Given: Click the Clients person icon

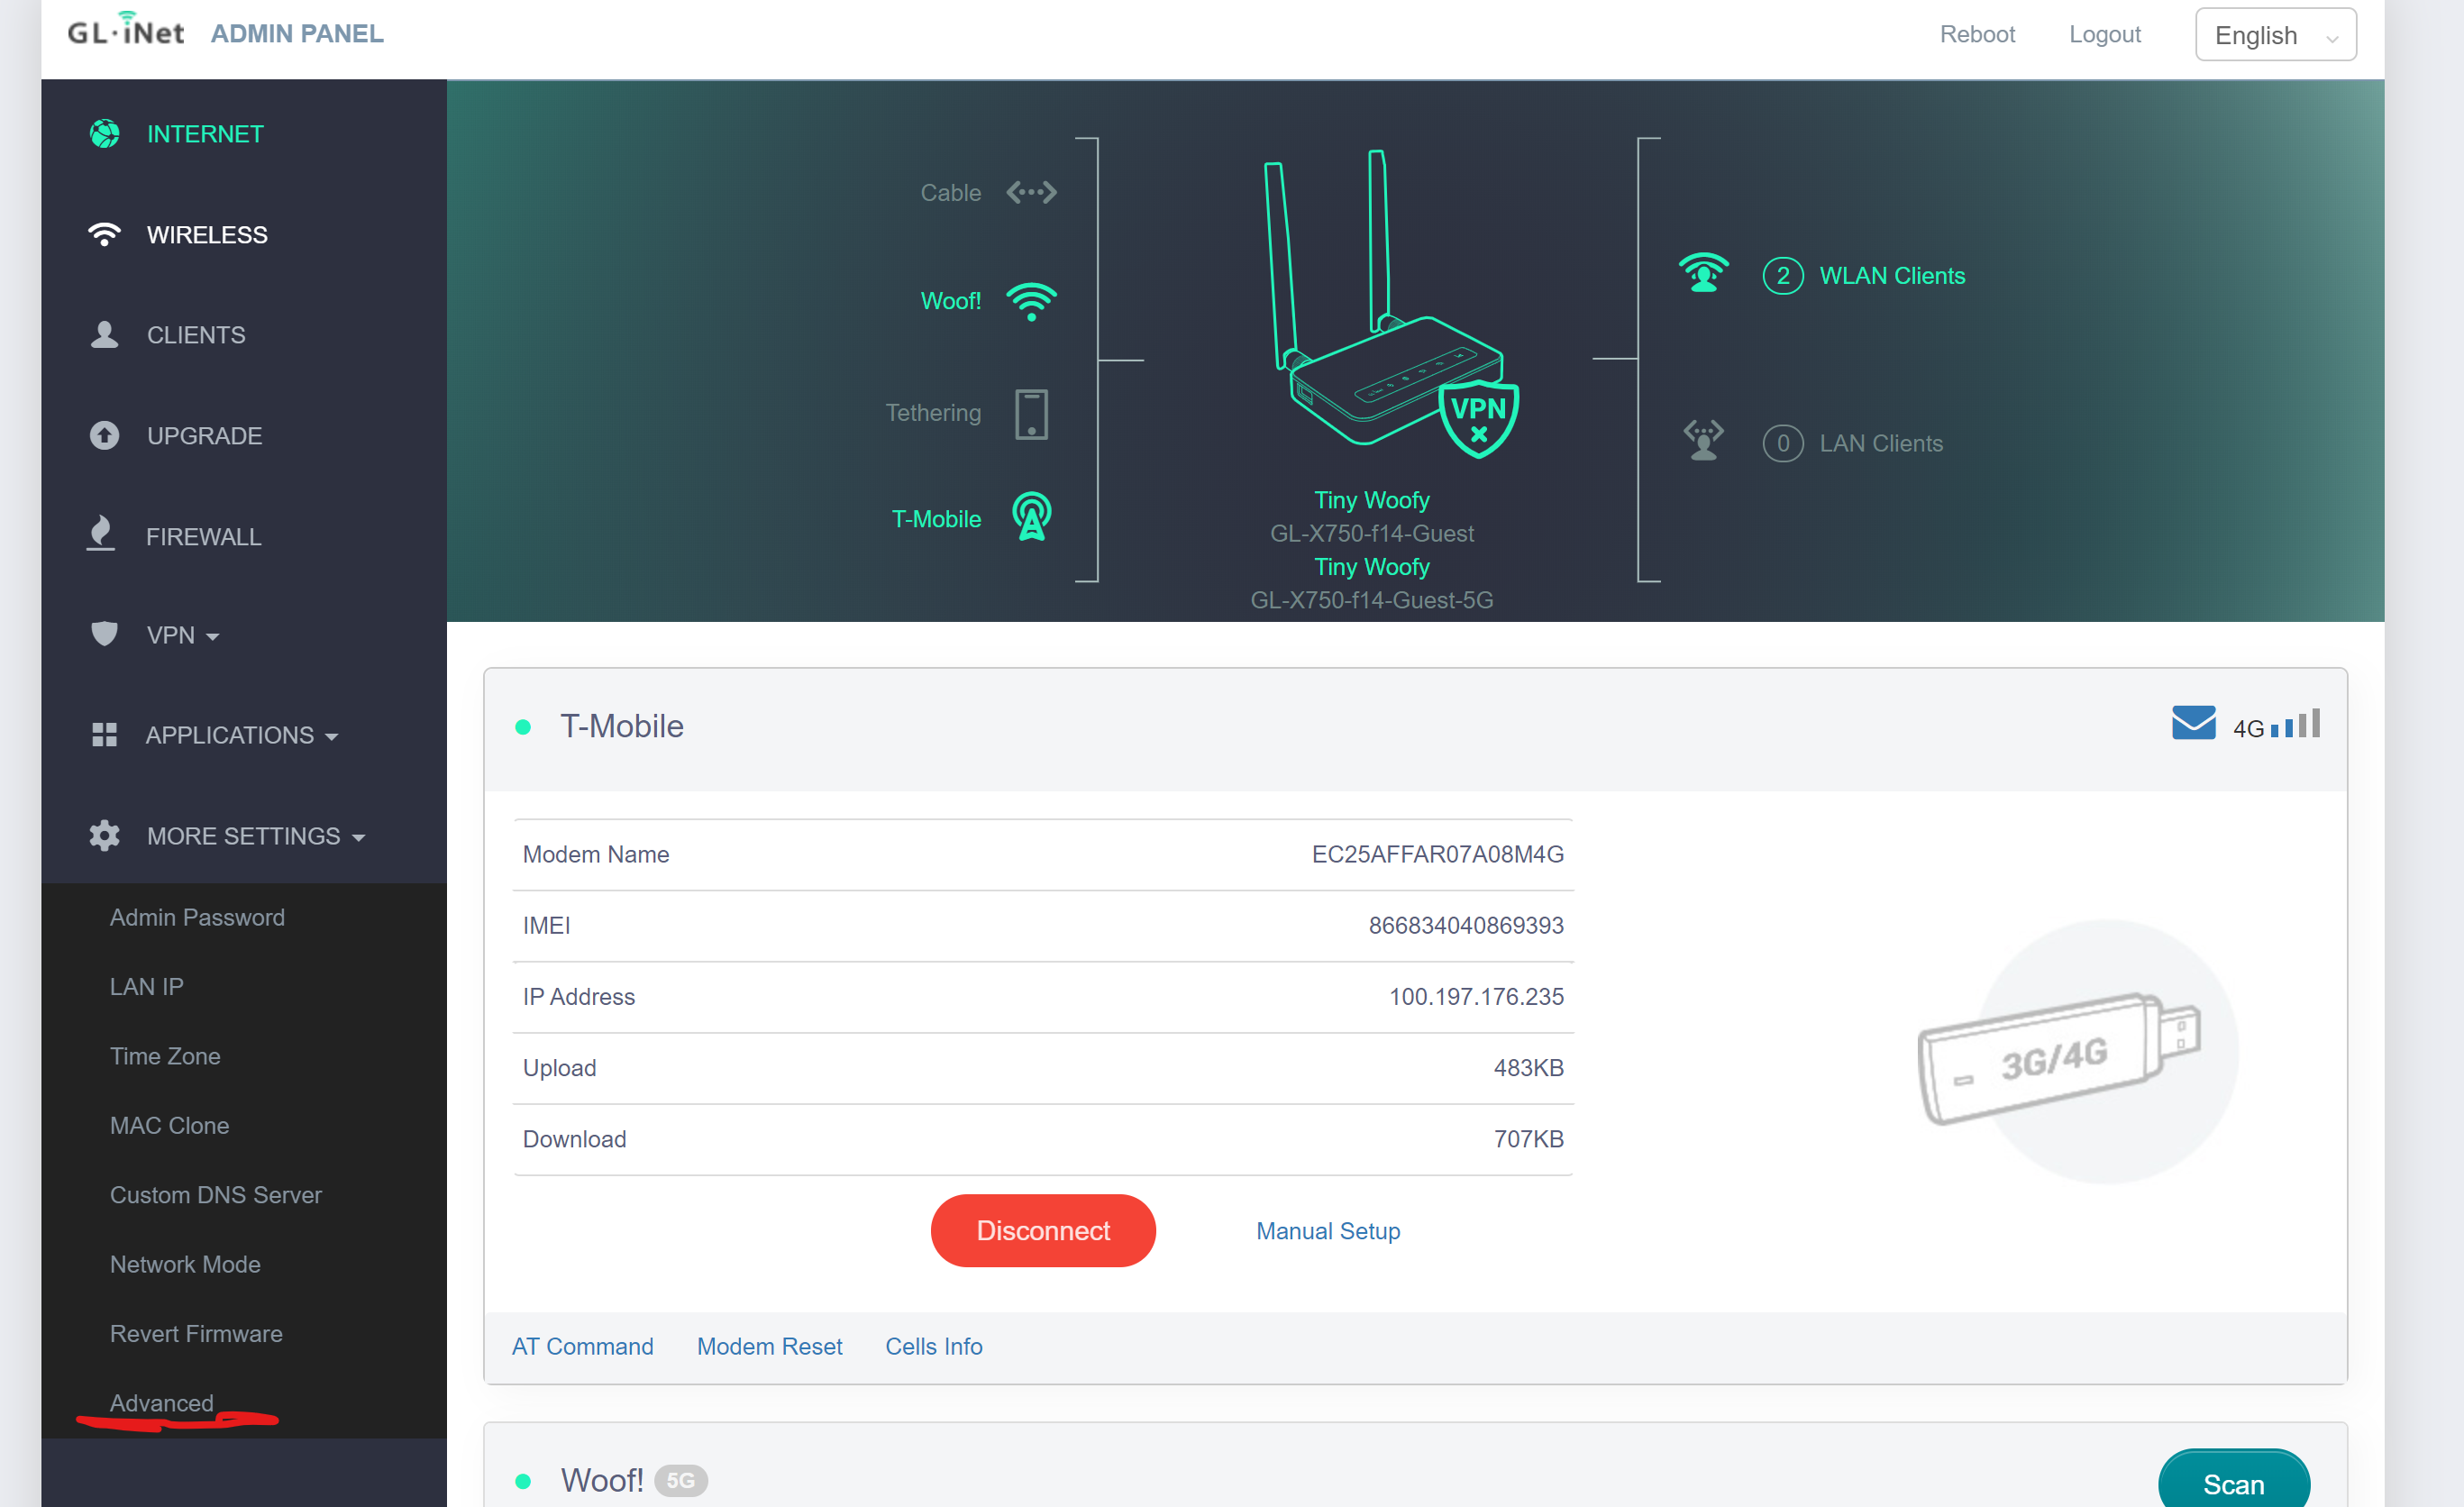Looking at the screenshot, I should pyautogui.click(x=104, y=335).
